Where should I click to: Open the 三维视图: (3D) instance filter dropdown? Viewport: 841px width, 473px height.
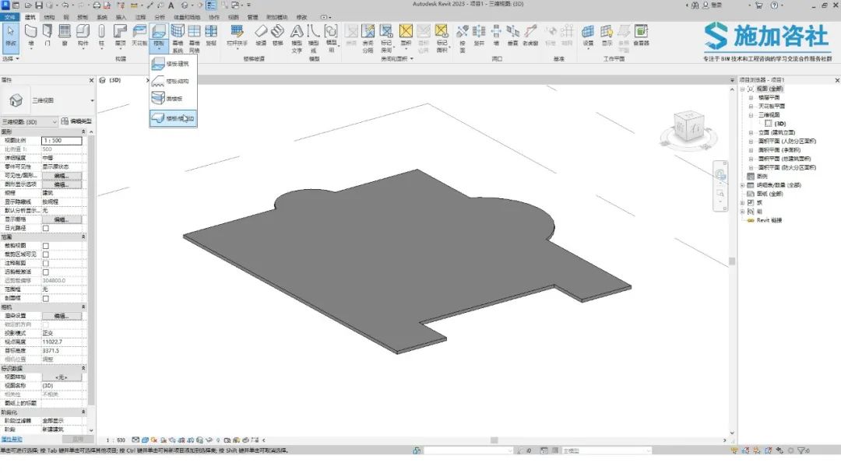29,122
